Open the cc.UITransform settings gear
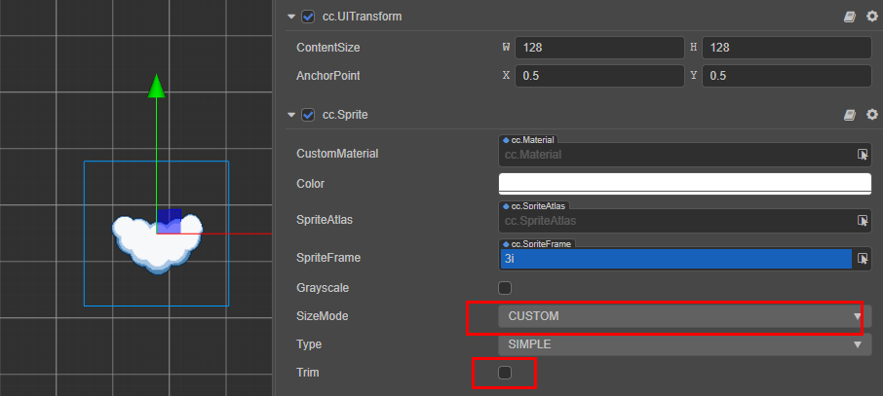Image resolution: width=883 pixels, height=396 pixels. coord(870,17)
